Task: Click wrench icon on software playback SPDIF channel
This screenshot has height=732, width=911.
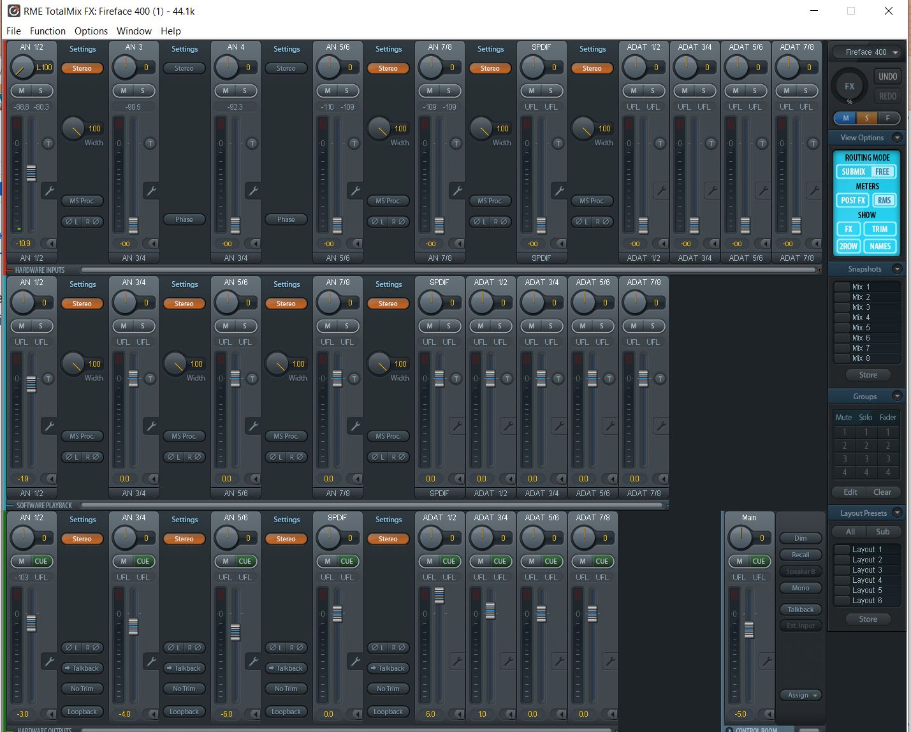Action: point(456,426)
